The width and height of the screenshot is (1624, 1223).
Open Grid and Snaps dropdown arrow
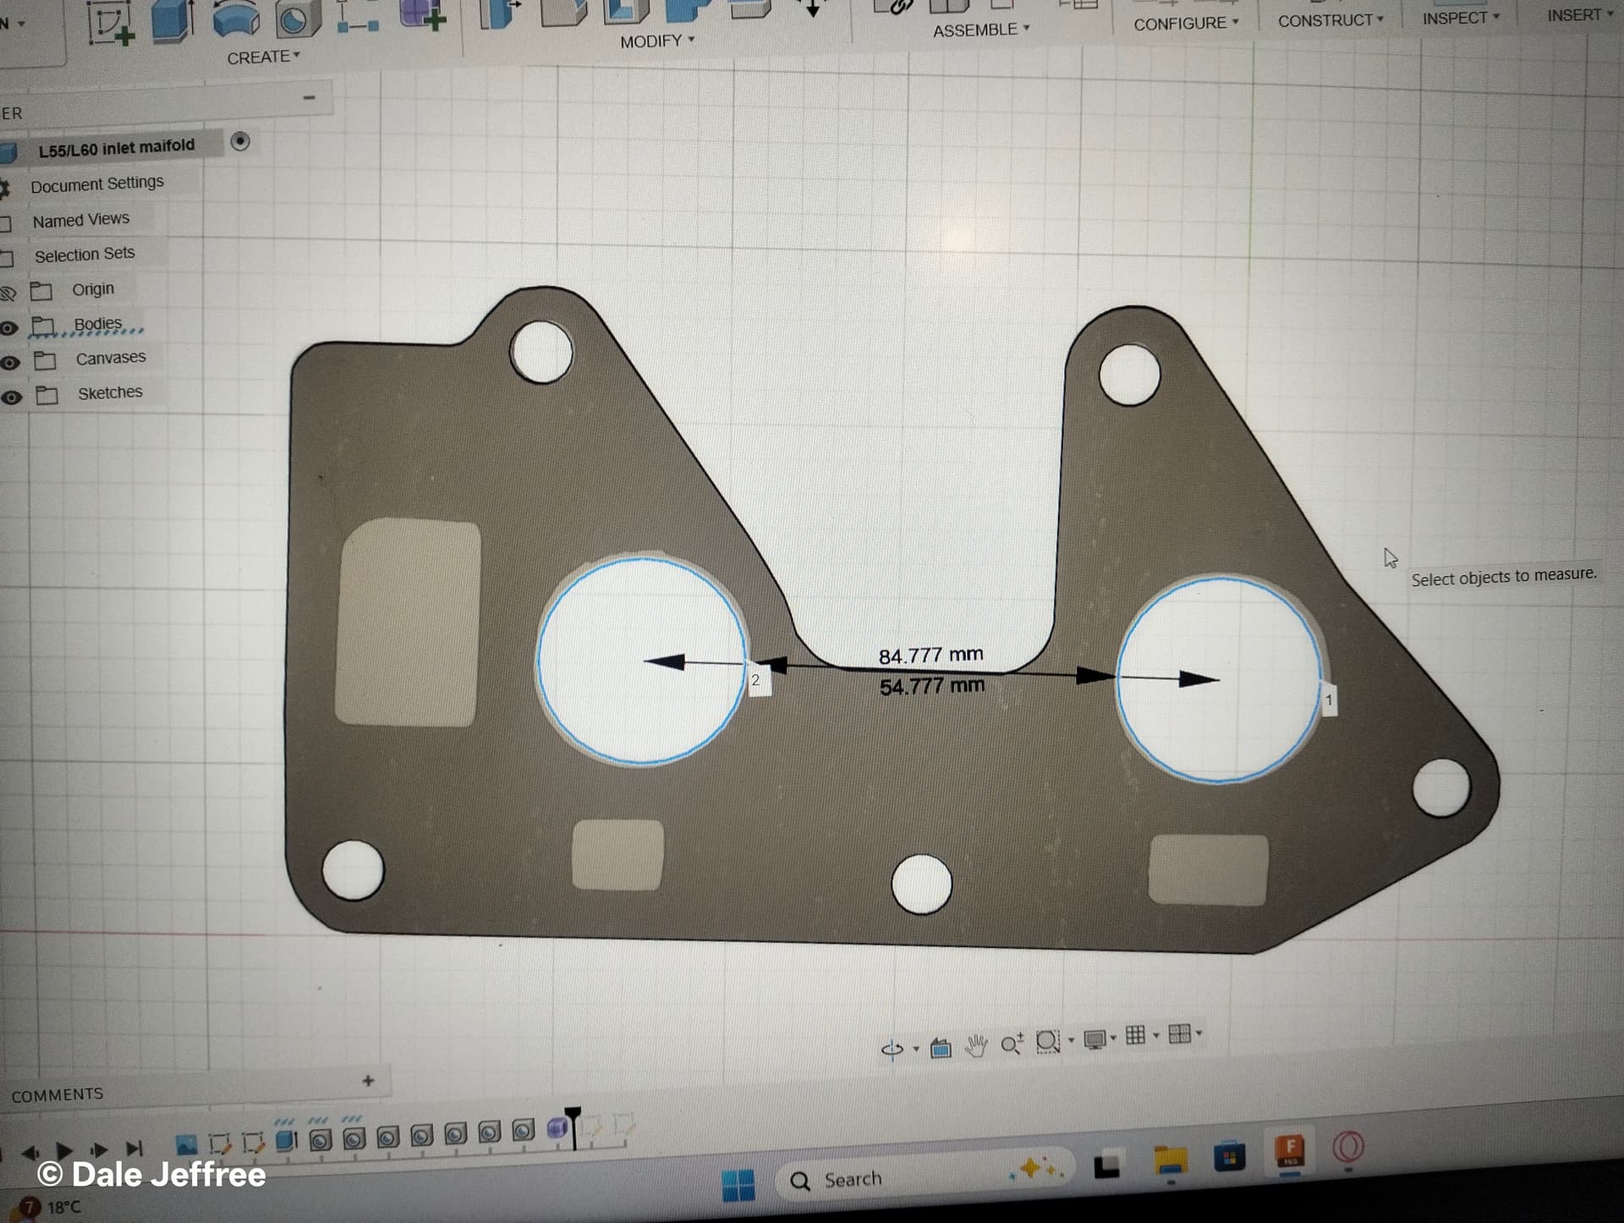click(x=1156, y=1035)
